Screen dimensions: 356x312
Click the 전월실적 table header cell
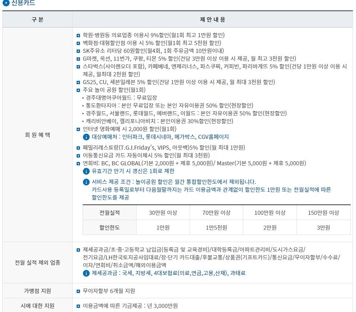(x=109, y=213)
